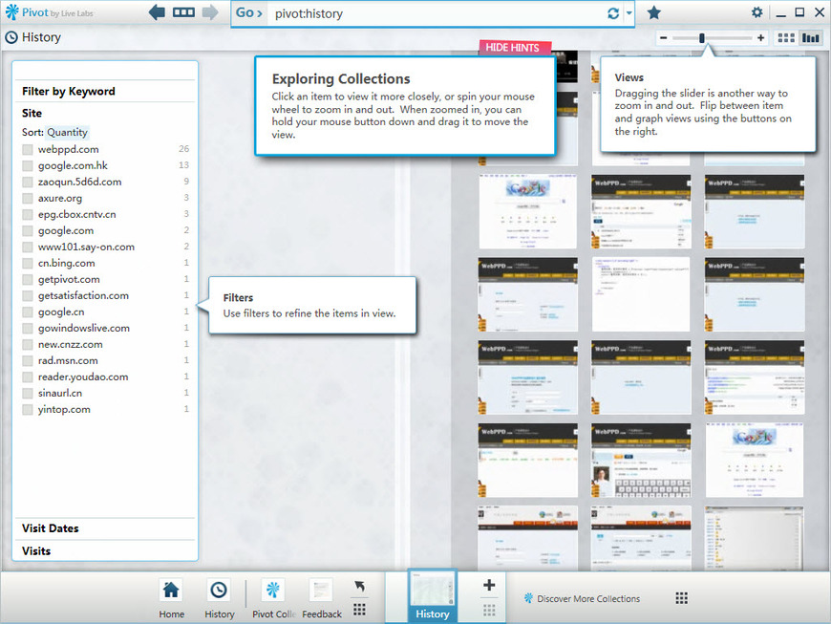Refresh the page with the reload icon

point(613,13)
